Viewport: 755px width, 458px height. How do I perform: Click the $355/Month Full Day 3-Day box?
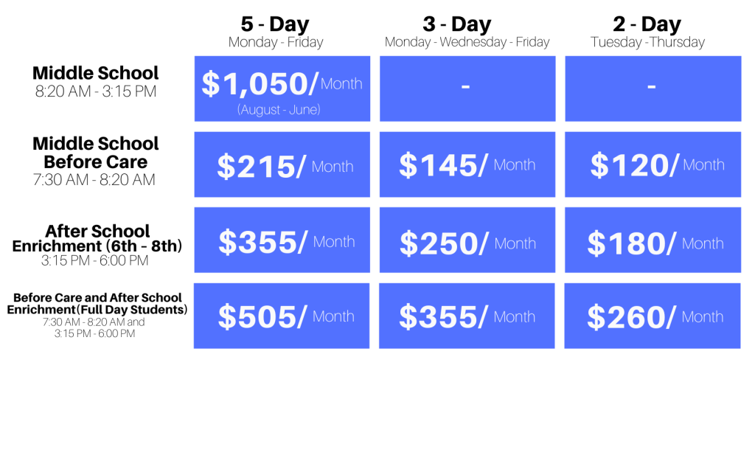[467, 316]
